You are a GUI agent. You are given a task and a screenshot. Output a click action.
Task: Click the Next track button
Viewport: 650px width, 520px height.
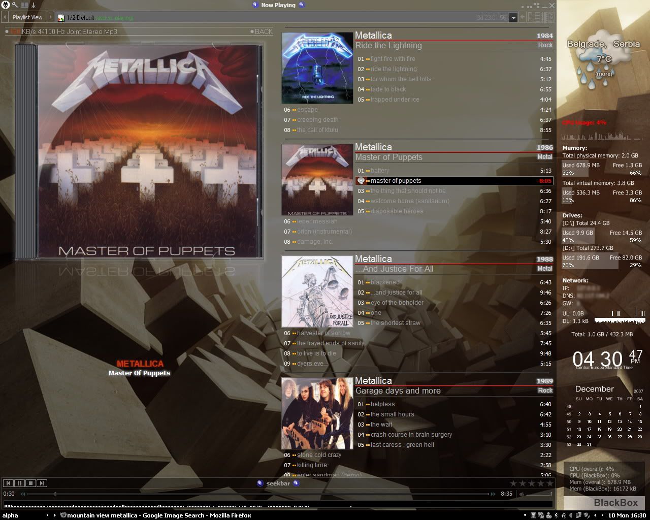(42, 483)
